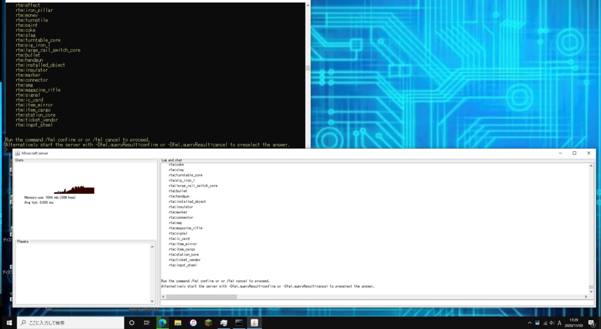Image resolution: width=601 pixels, height=329 pixels.
Task: Click 'rtm:iron_pillar' in the console window
Action: (34, 10)
